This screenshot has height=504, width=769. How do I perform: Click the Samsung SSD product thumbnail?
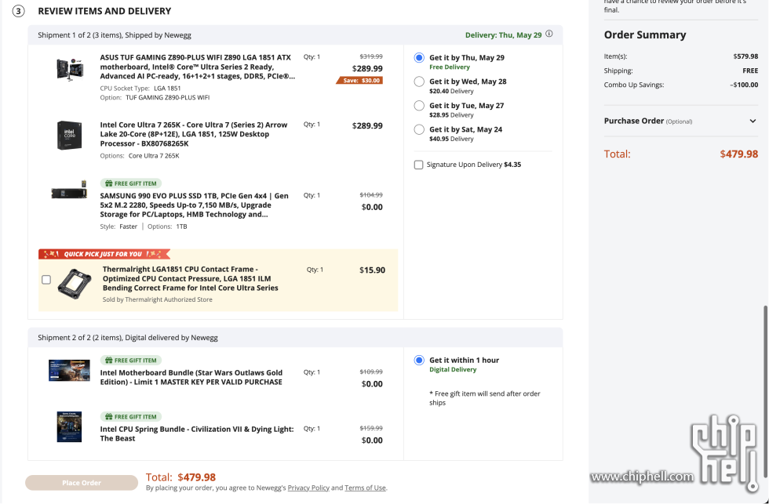coord(69,190)
